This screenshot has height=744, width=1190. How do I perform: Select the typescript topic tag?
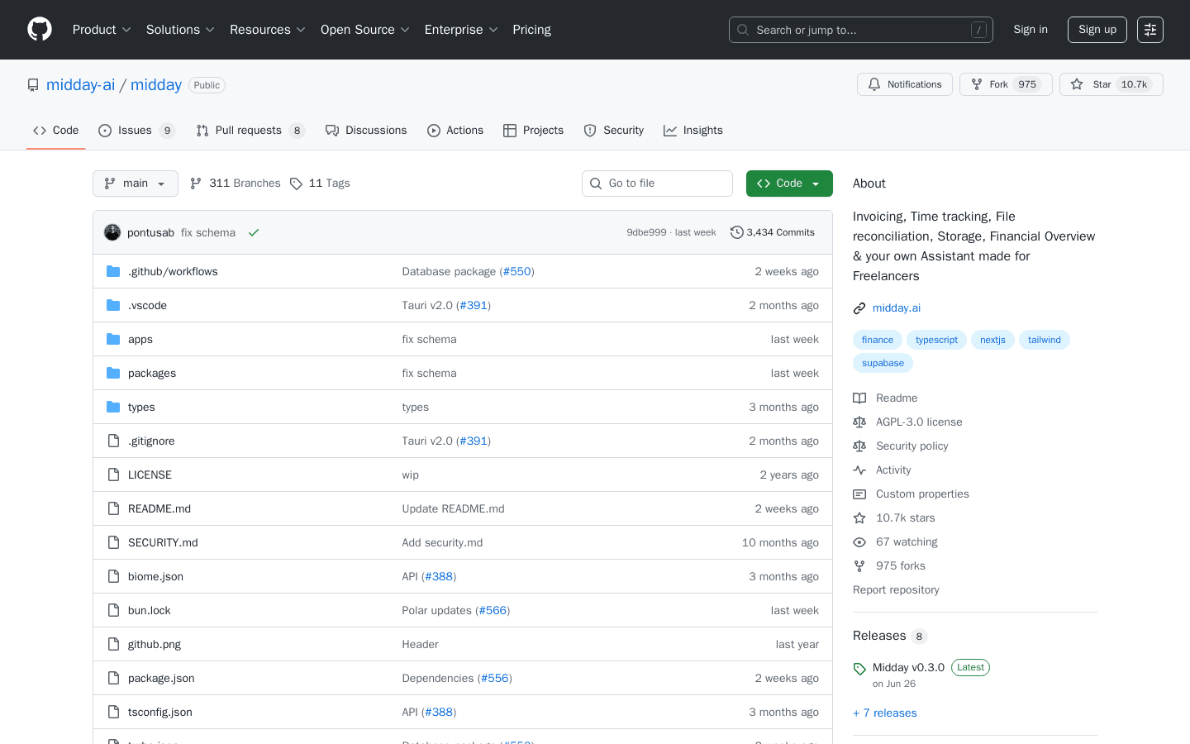(x=936, y=340)
